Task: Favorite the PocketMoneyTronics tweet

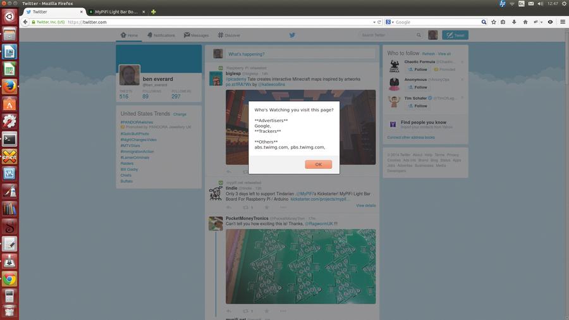Action: pyautogui.click(x=267, y=311)
